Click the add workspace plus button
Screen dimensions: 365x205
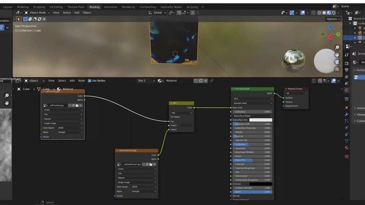click(202, 7)
